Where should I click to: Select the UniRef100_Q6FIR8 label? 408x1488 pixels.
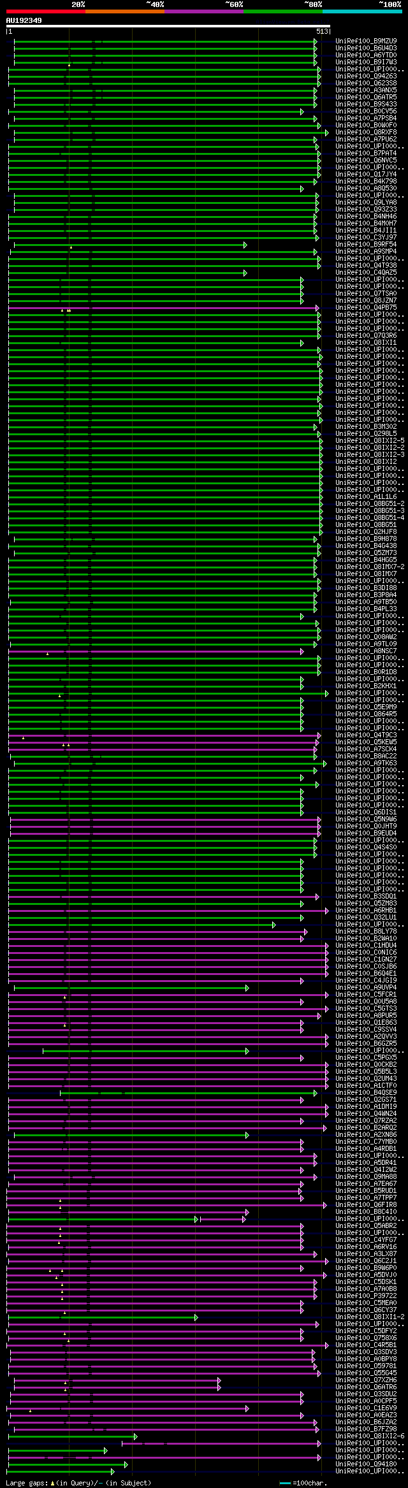coord(366,1205)
